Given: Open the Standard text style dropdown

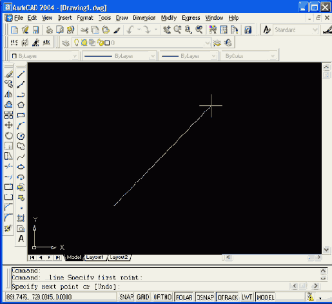Looking at the screenshot, I should coord(315,30).
